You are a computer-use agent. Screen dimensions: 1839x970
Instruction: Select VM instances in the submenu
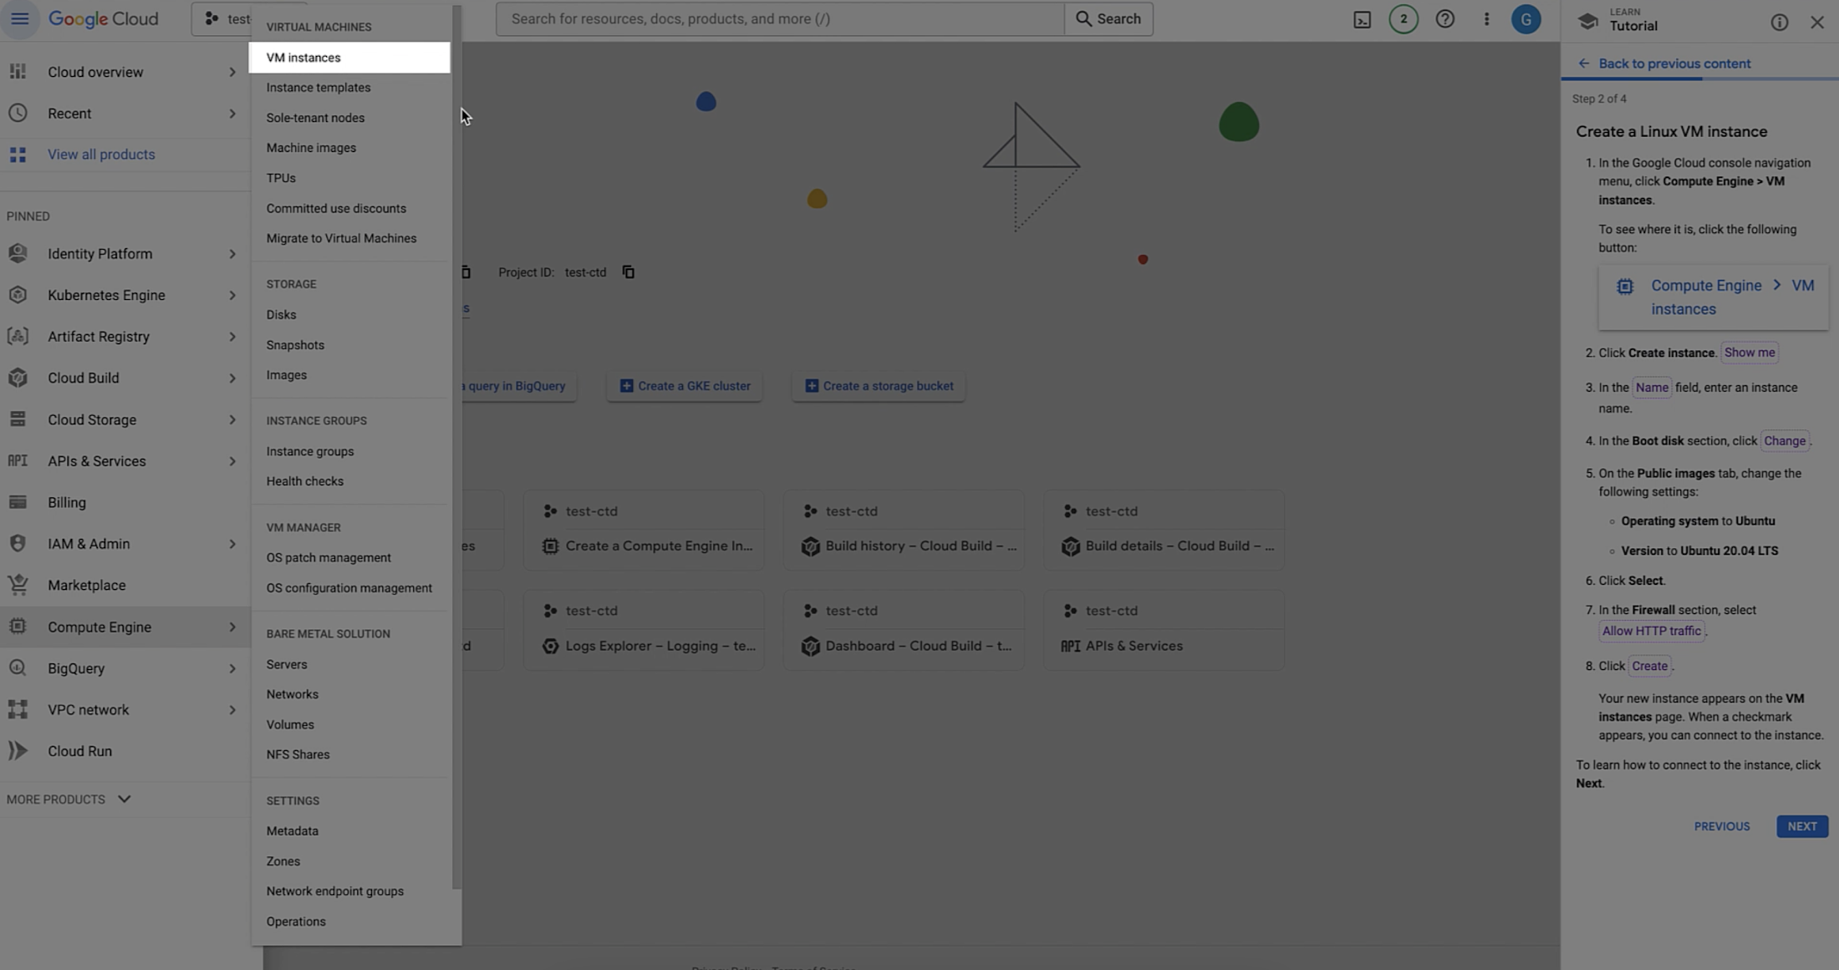pos(349,58)
